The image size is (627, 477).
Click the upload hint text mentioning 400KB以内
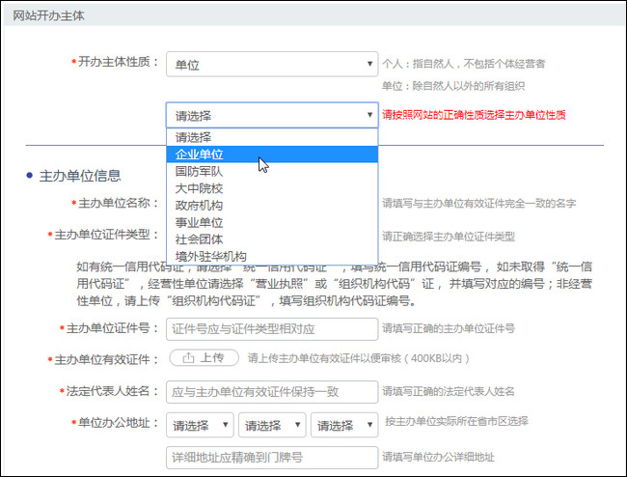point(358,358)
